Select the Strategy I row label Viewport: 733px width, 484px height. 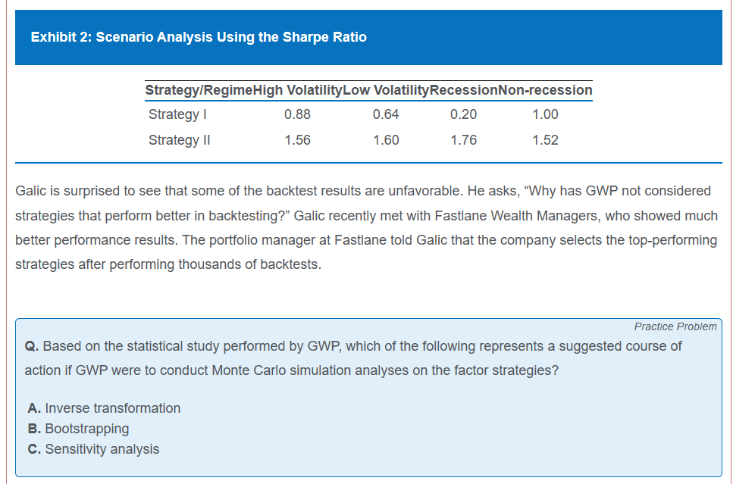click(178, 114)
